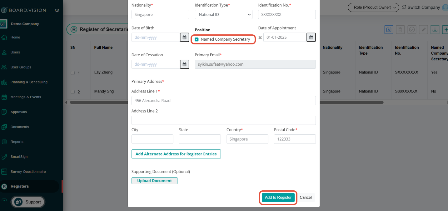Click the Planning & Scheduling sidebar icon
448x211 pixels.
4,82
